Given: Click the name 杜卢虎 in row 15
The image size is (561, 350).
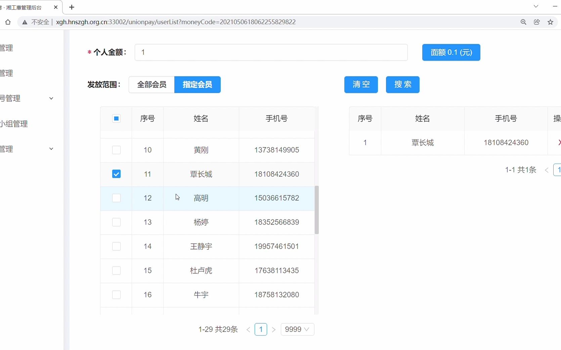Looking at the screenshot, I should click(x=201, y=271).
